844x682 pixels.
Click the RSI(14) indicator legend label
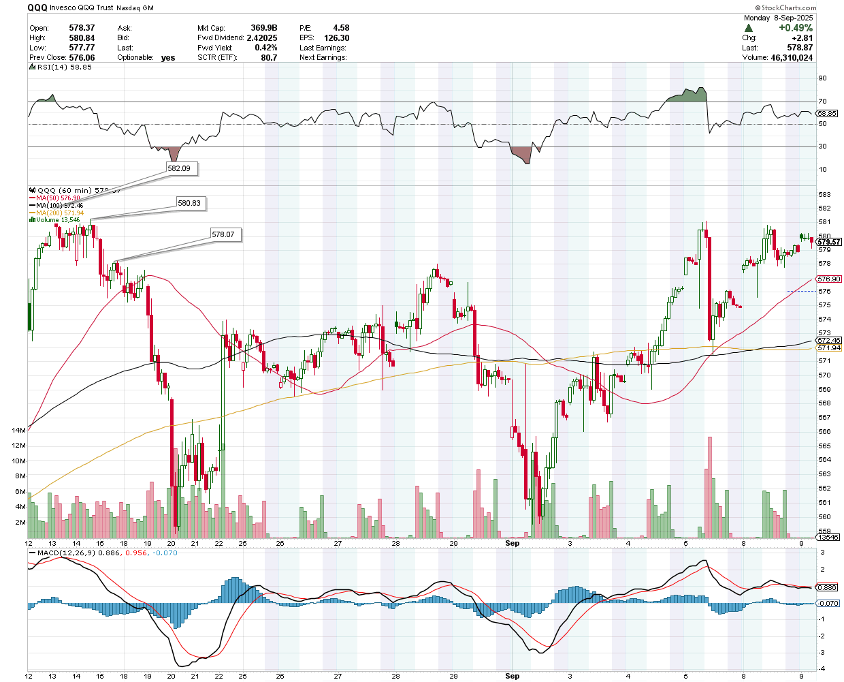60,67
